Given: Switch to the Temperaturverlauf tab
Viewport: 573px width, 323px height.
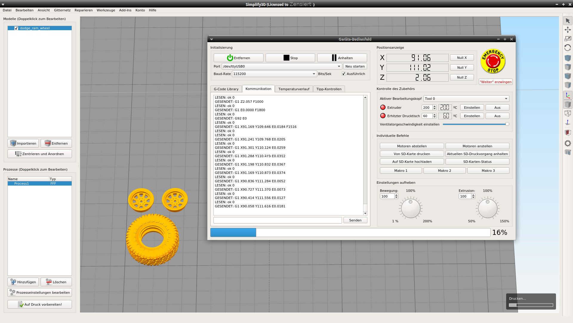Looking at the screenshot, I should coord(294,89).
